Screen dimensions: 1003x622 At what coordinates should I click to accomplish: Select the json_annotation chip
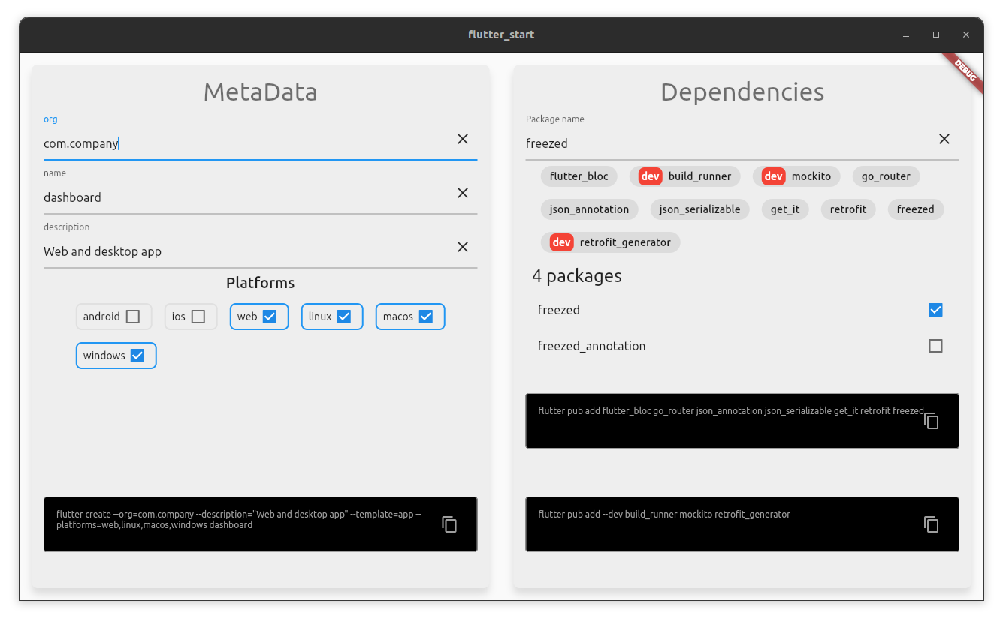tap(590, 209)
